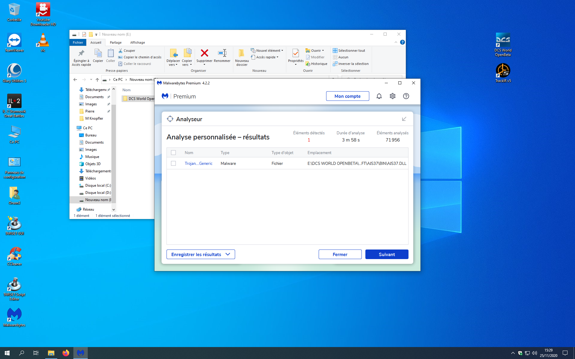Click Couper scissors in ribbon

tap(127, 51)
